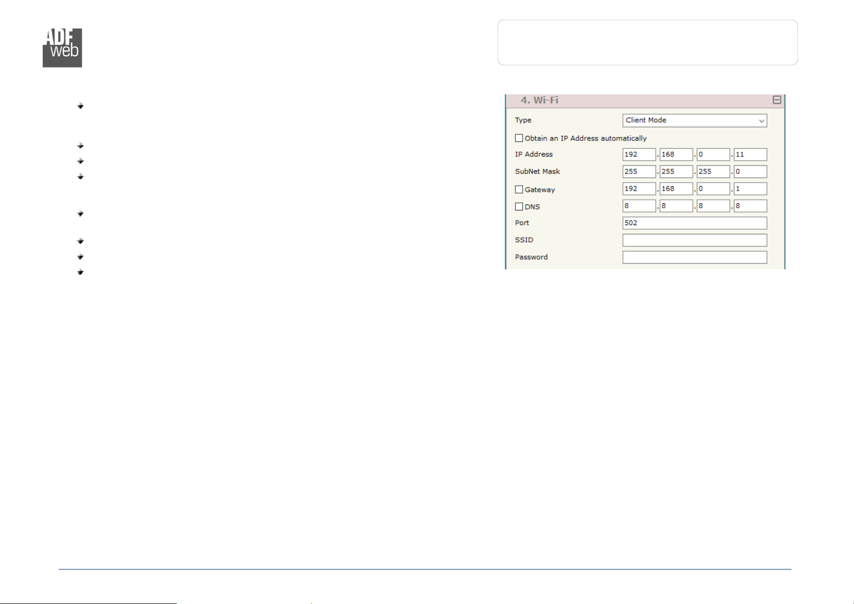This screenshot has width=854, height=604.
Task: Click SubNet Mask first octet field
Action: [639, 171]
